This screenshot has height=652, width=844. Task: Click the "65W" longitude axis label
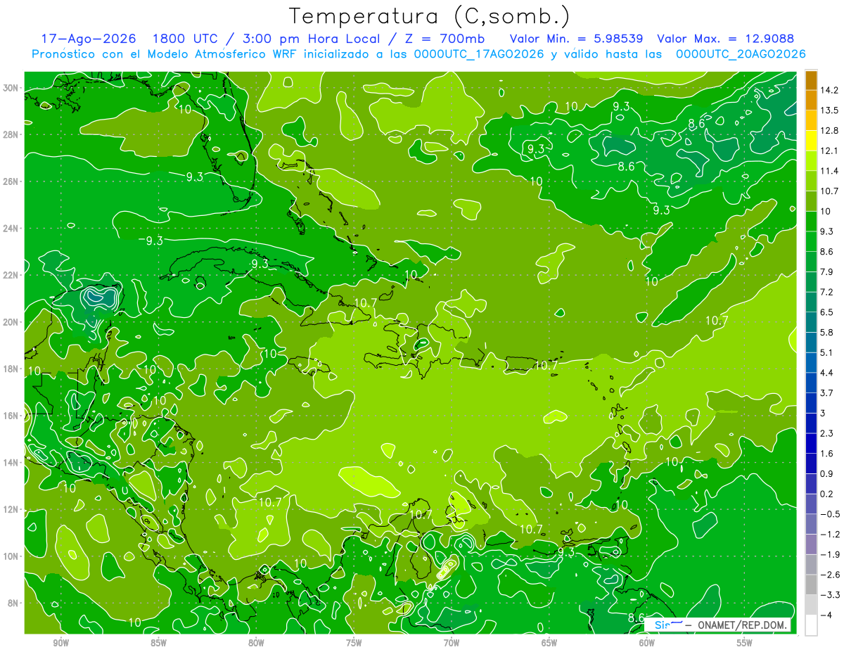(549, 643)
